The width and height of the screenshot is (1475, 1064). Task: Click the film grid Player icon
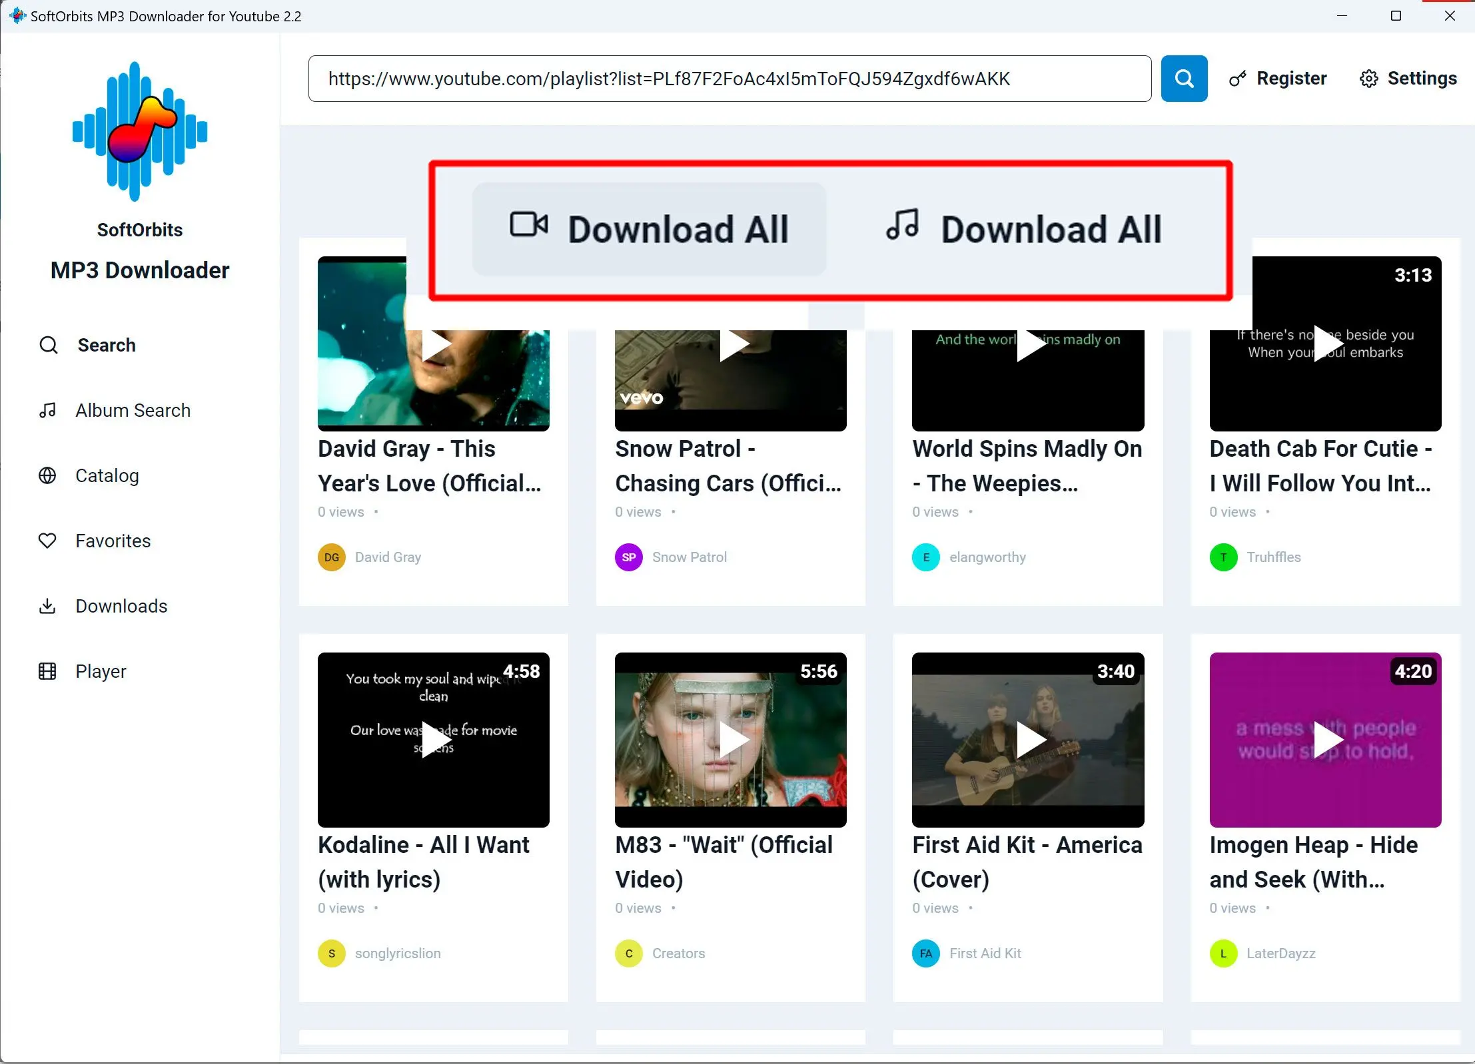47,671
